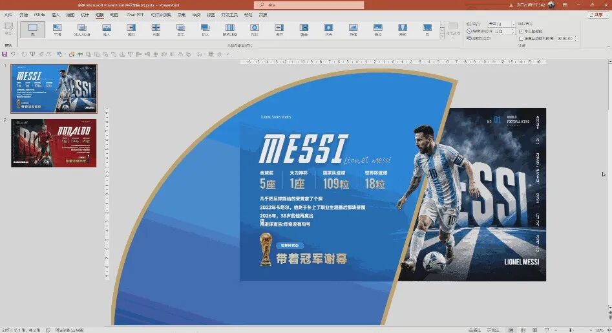The image size is (612, 333).
Task: Click zoom out minus button
Action: [x=556, y=330]
